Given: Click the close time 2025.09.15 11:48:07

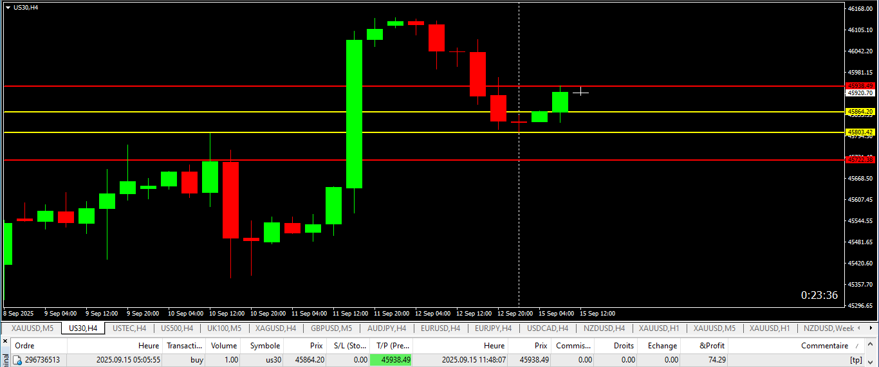Looking at the screenshot, I should coord(474,361).
